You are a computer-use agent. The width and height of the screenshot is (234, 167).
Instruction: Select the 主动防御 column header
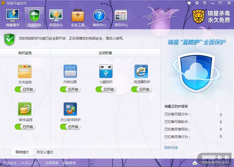point(105,53)
